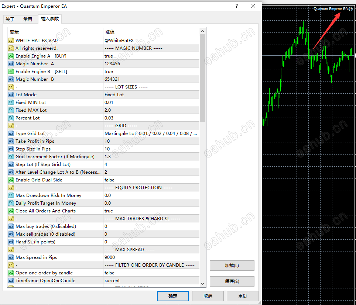Change Close All Orders And Charts value true
The image size is (356, 305).
pyautogui.click(x=151, y=211)
